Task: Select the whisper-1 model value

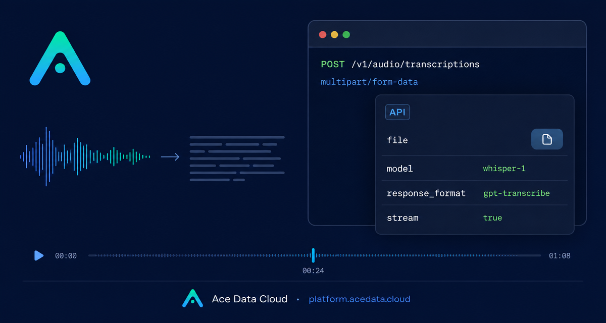Action: click(504, 169)
